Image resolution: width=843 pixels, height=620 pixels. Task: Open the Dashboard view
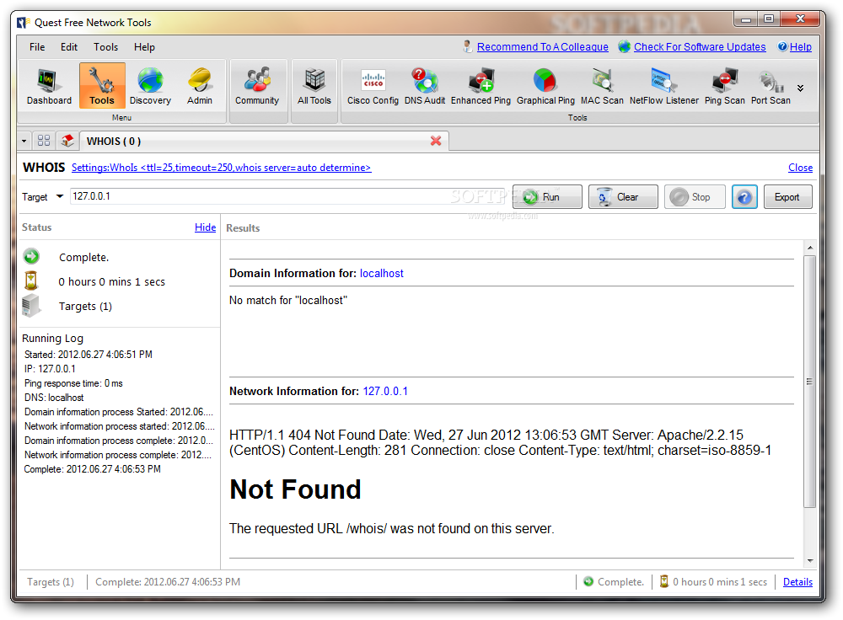tap(49, 85)
